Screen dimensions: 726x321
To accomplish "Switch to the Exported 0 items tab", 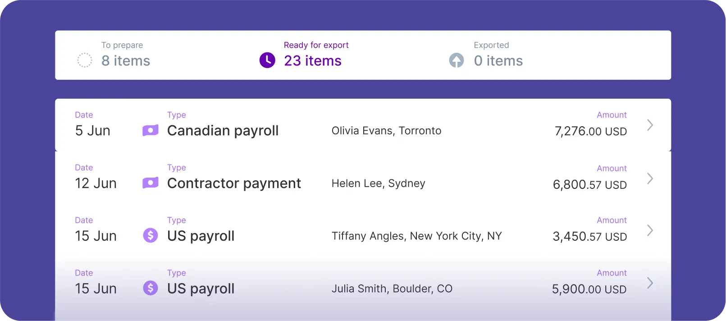I will click(486, 55).
